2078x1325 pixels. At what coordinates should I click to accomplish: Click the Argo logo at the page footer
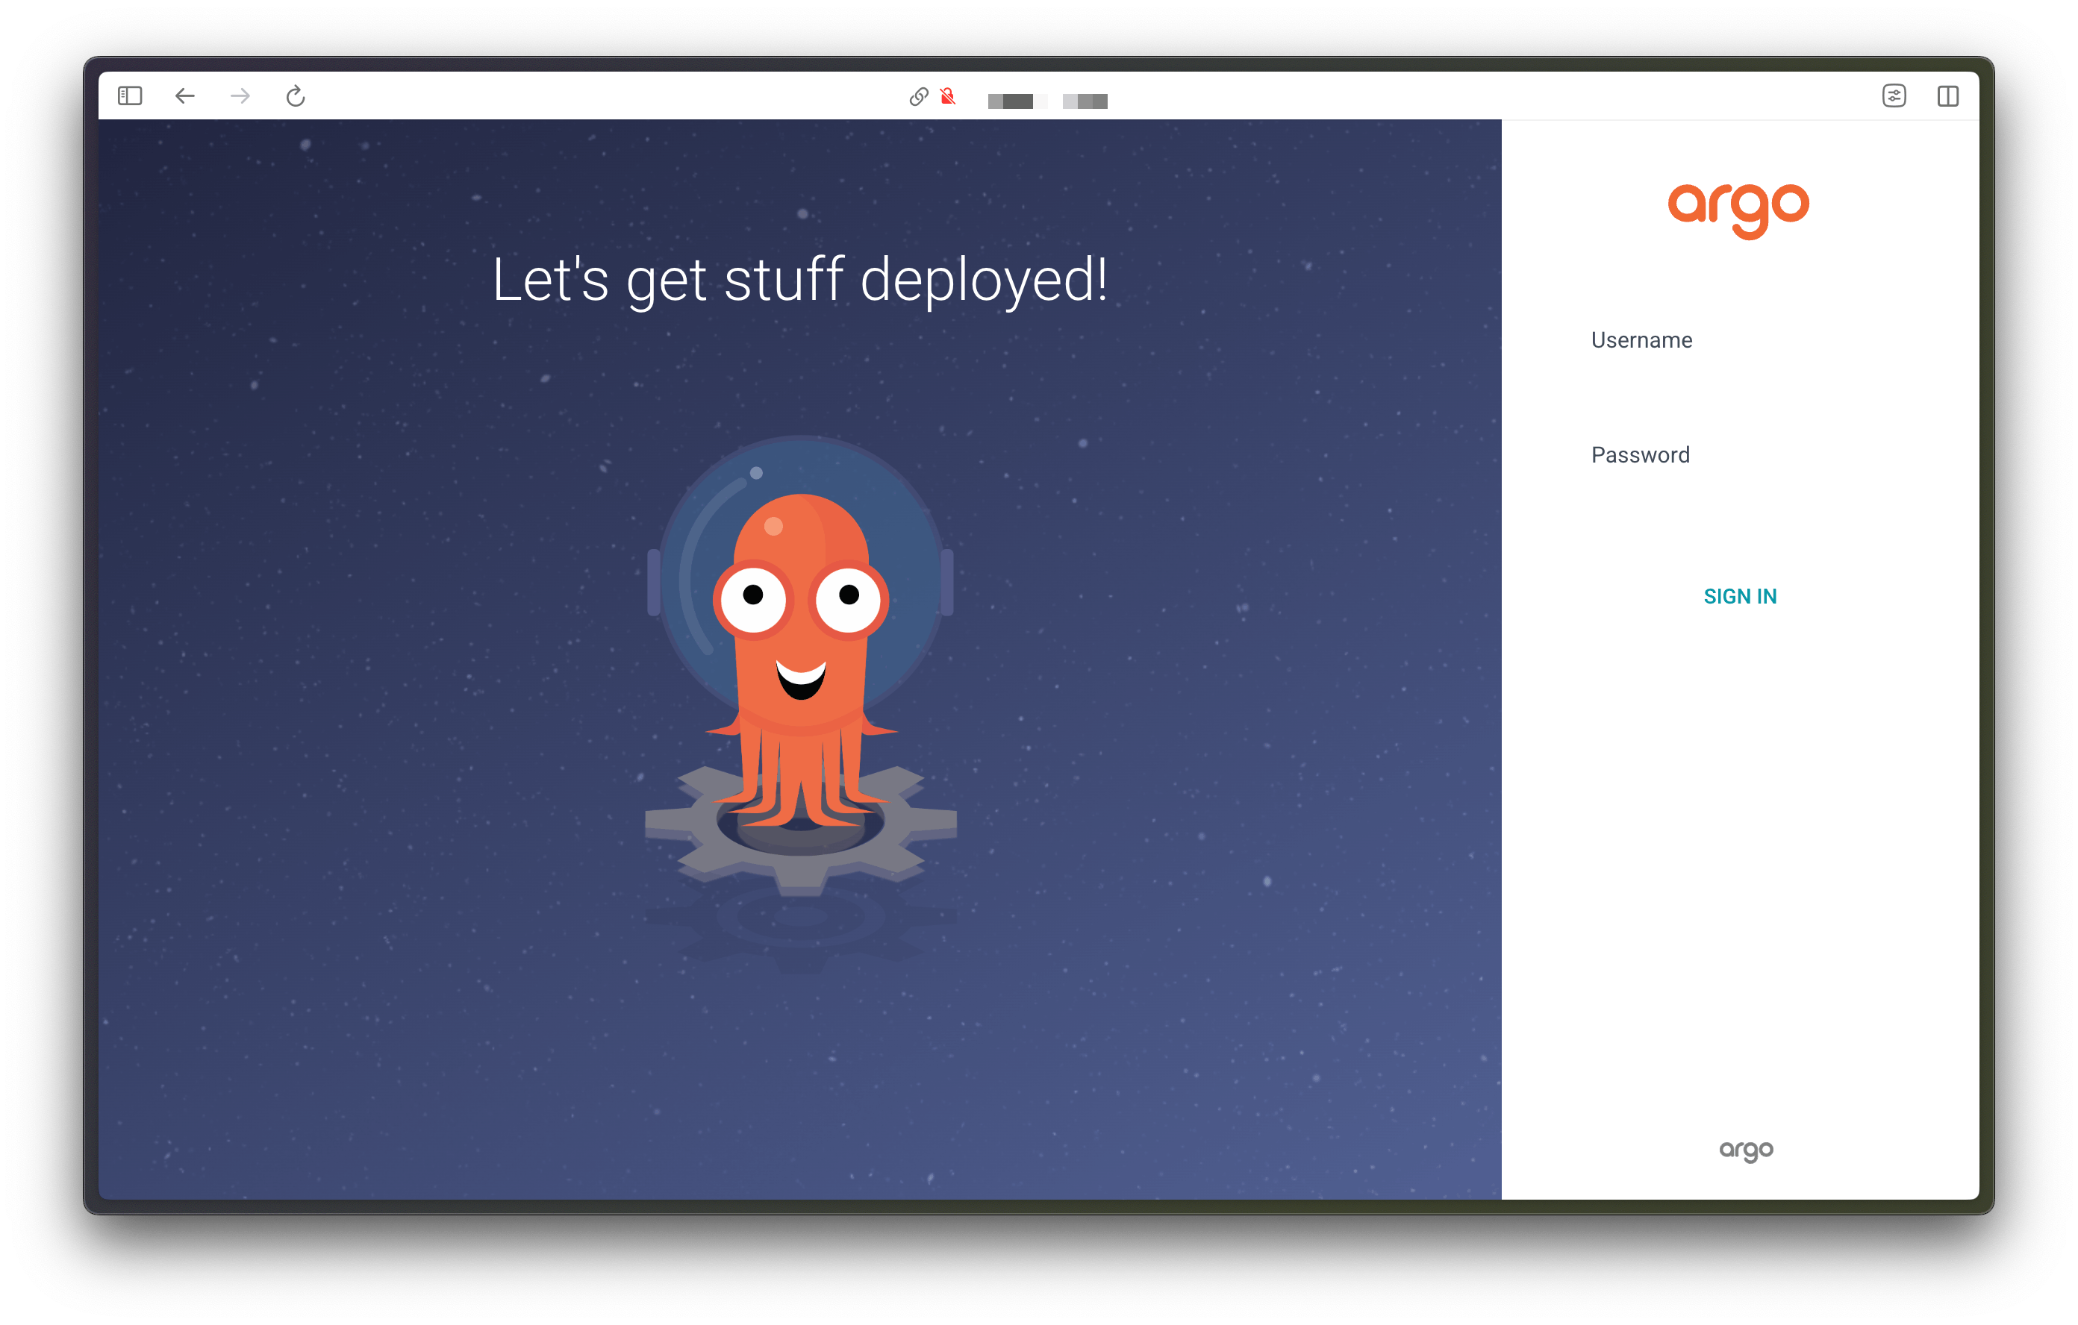(1748, 1149)
